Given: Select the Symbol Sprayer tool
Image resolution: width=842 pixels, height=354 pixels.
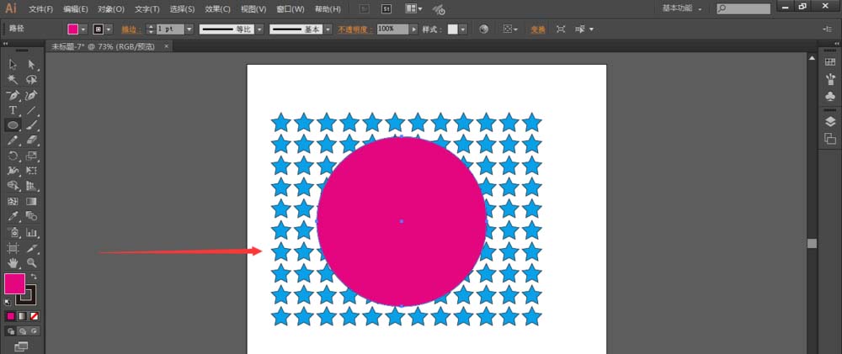Looking at the screenshot, I should (x=13, y=233).
